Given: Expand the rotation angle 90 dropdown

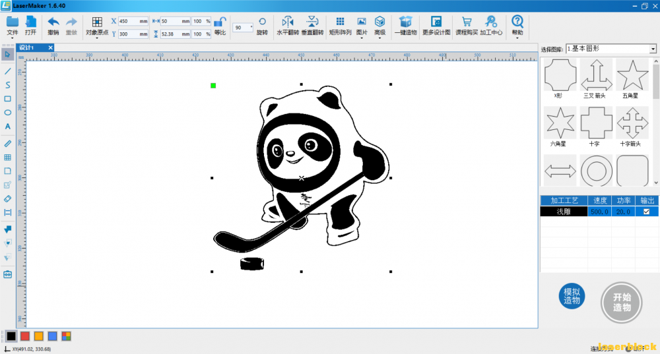Looking at the screenshot, I should pos(251,27).
